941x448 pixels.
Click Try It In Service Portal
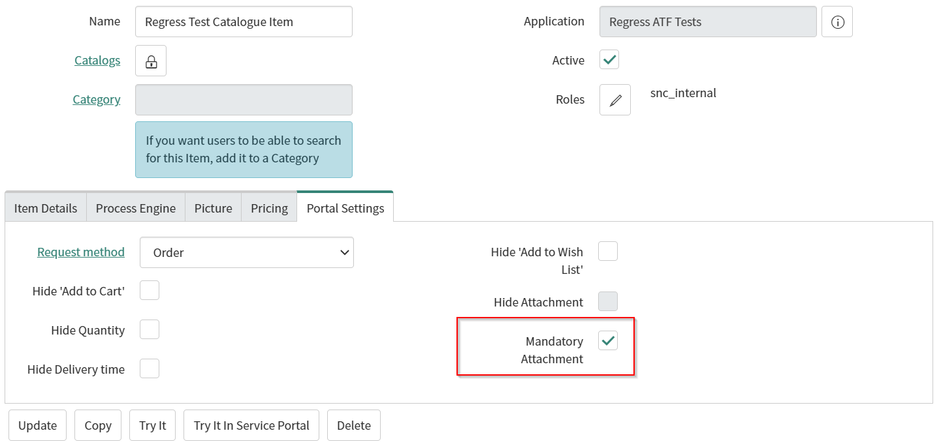pyautogui.click(x=251, y=425)
